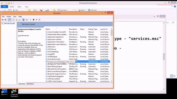
Task: Sort by the Log On As column header
Action: tap(104, 29)
